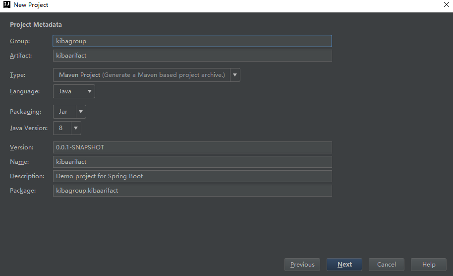Click the Package text field

pyautogui.click(x=192, y=191)
